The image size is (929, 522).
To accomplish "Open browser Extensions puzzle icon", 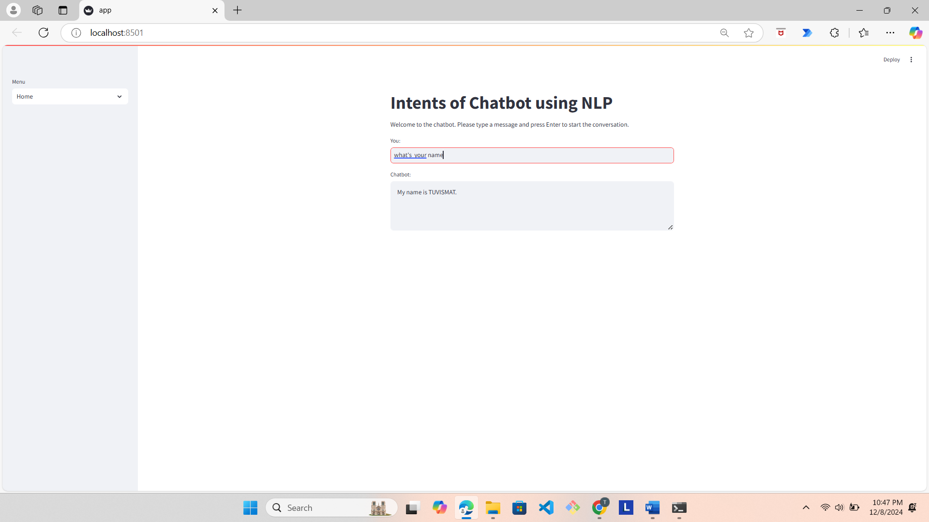I will click(834, 32).
